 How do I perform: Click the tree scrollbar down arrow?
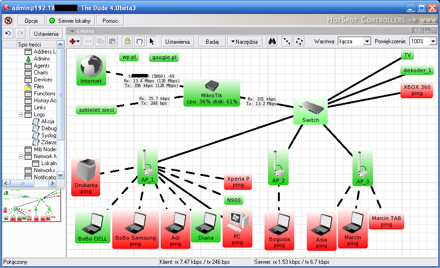(61, 175)
